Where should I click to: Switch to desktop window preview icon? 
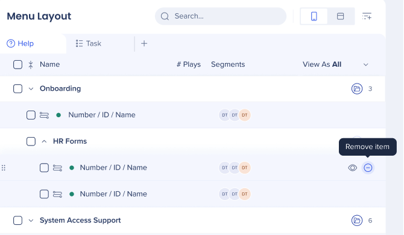pyautogui.click(x=340, y=16)
